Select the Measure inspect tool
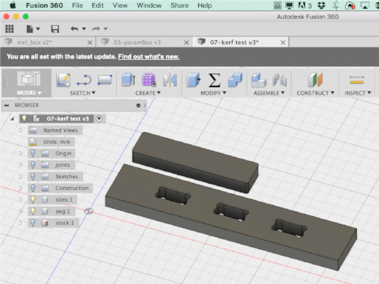 click(x=357, y=80)
